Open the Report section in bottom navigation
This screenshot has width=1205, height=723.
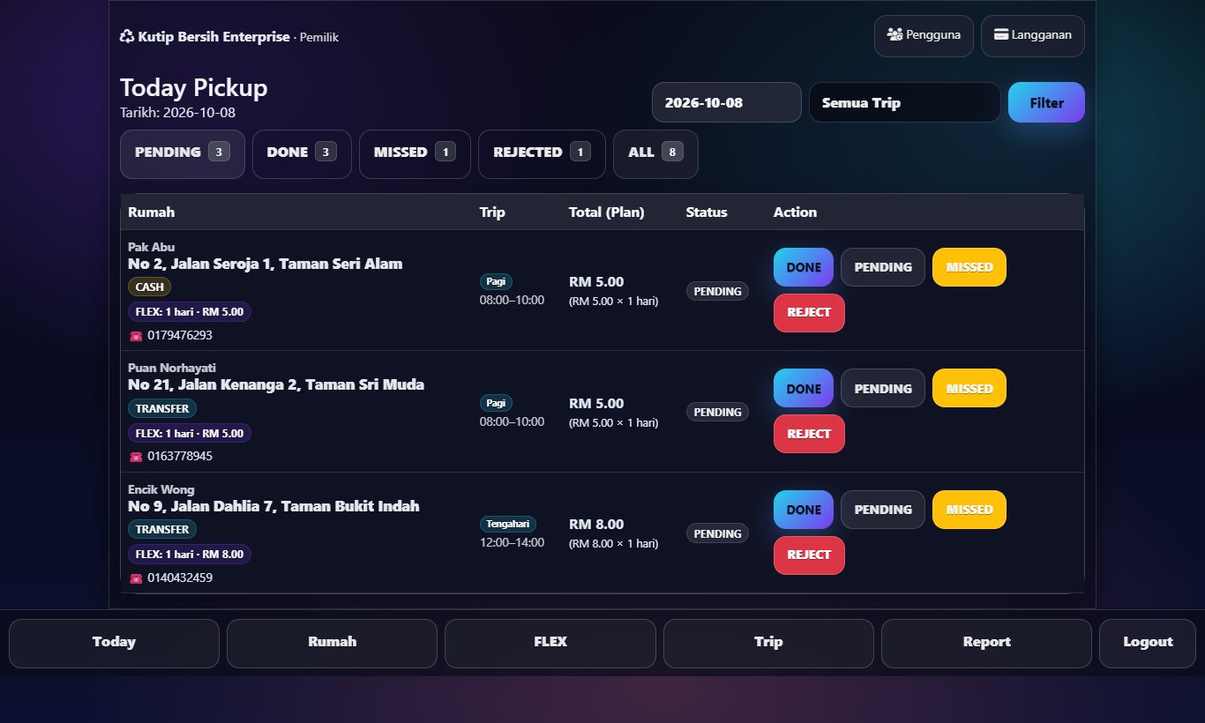point(986,643)
